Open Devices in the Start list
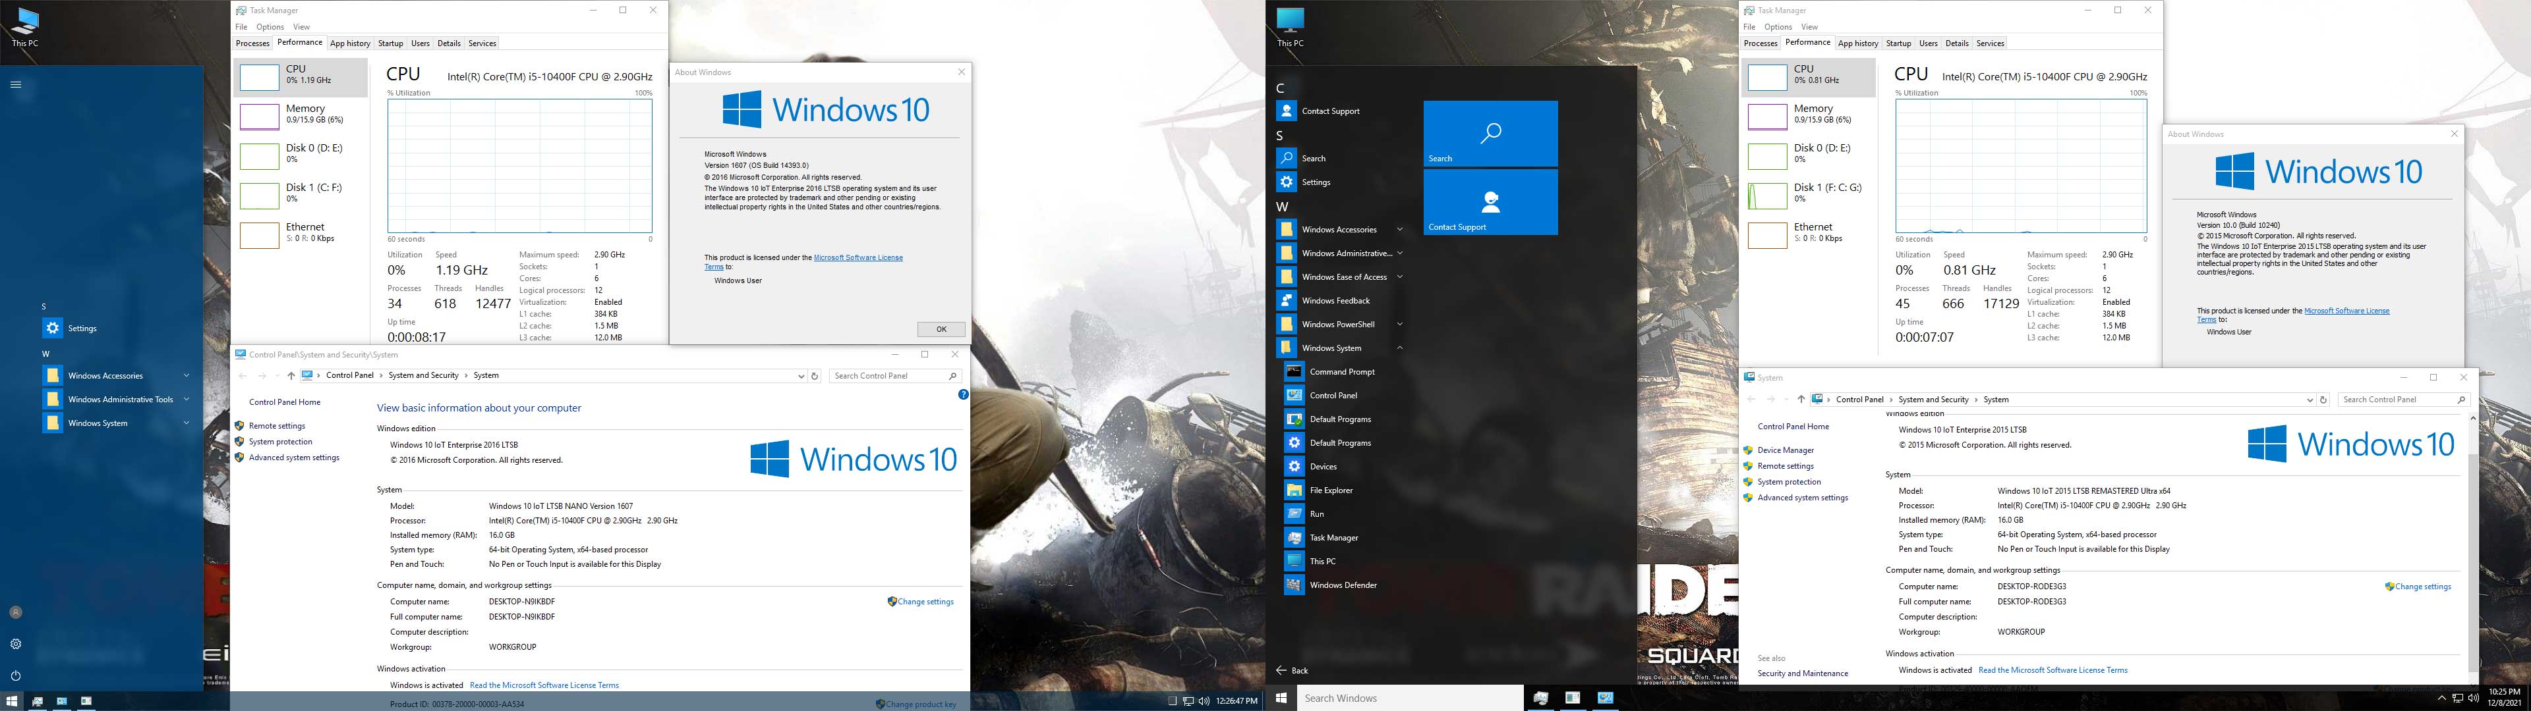The height and width of the screenshot is (711, 2531). click(x=1322, y=467)
